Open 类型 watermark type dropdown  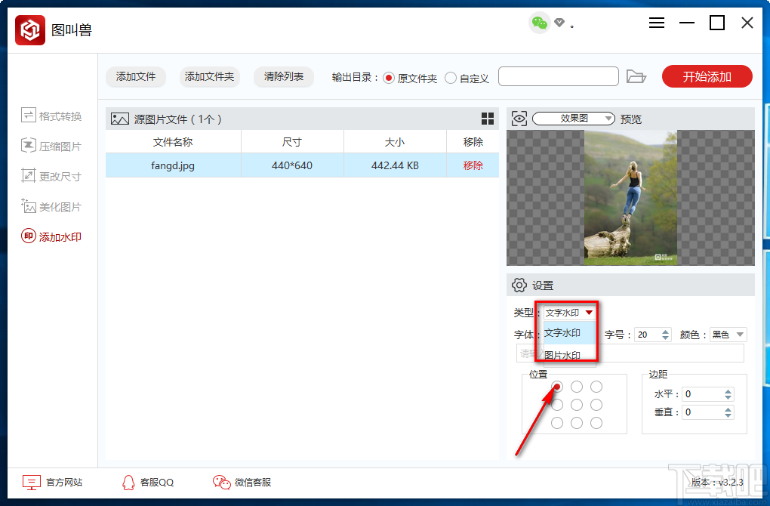570,313
